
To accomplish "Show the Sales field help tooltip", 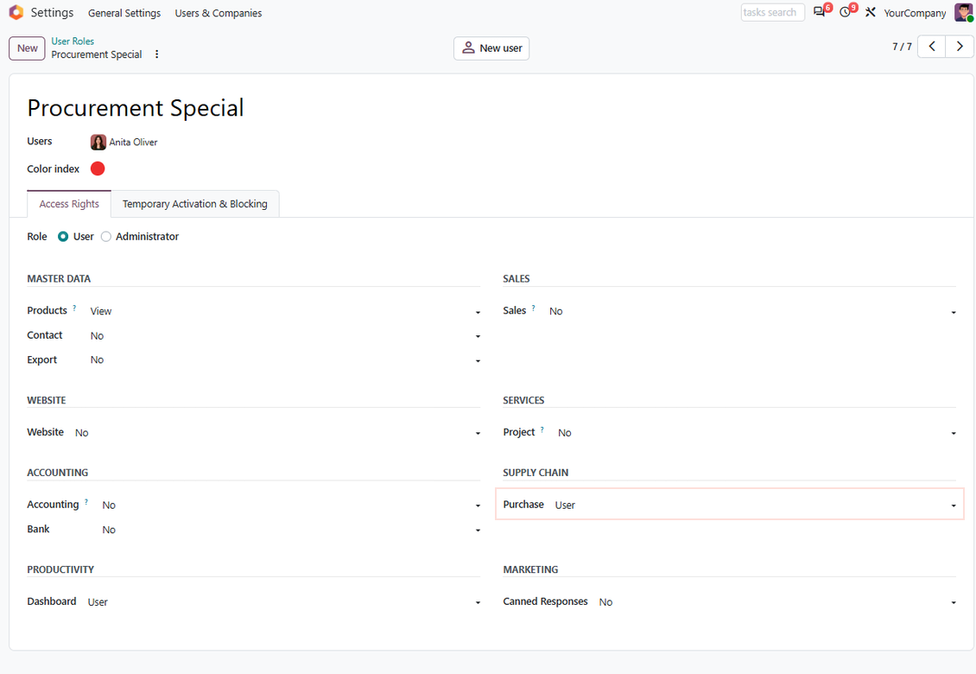I will [534, 307].
